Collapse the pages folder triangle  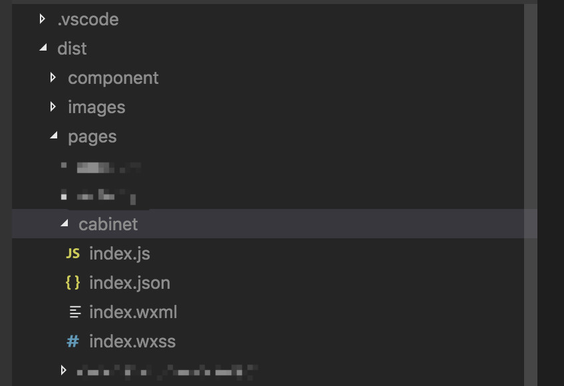54,135
